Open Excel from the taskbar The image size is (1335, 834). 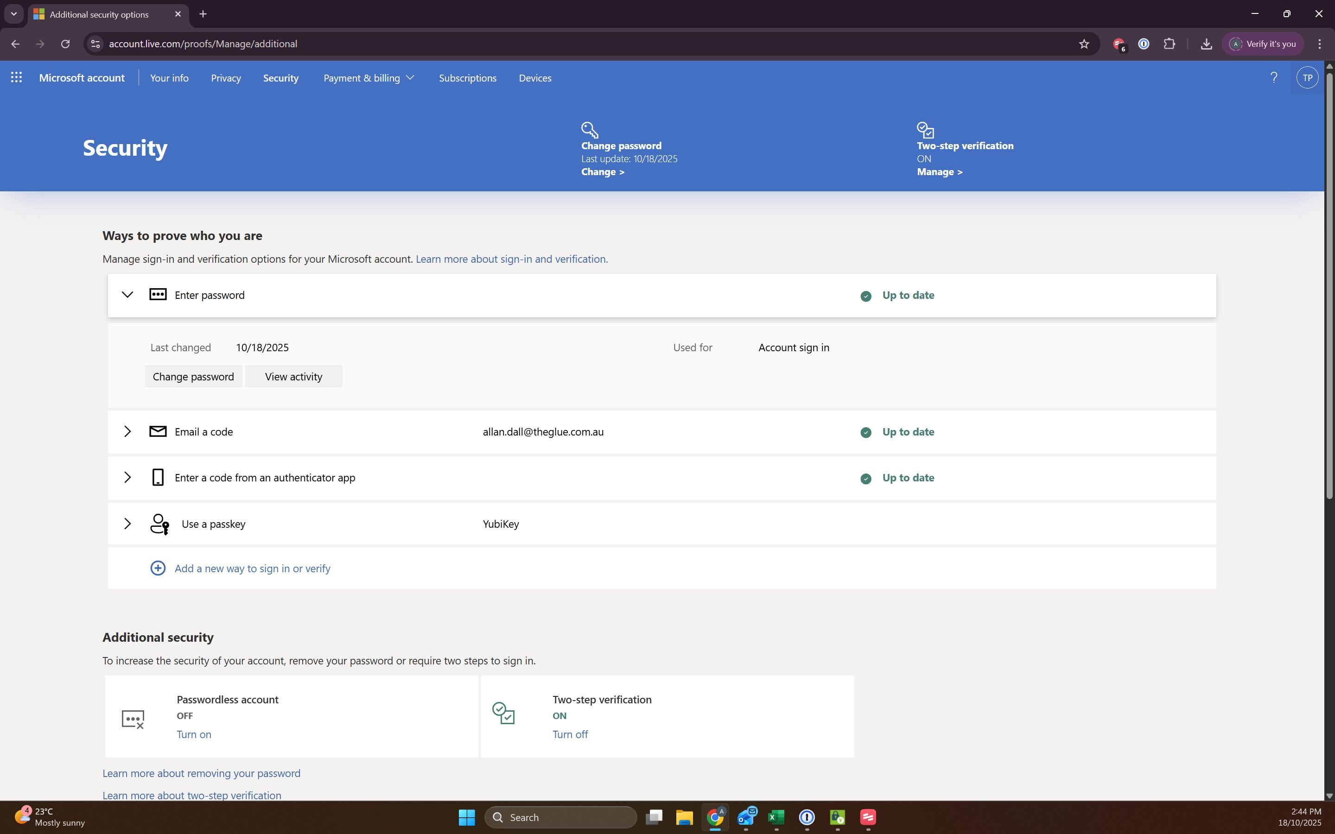pos(776,817)
